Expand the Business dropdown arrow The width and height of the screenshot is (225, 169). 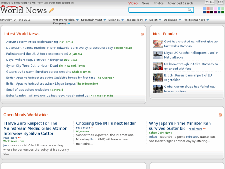pos(180,20)
